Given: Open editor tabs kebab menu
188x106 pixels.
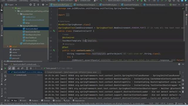Looking at the screenshot, I should tap(183, 5).
